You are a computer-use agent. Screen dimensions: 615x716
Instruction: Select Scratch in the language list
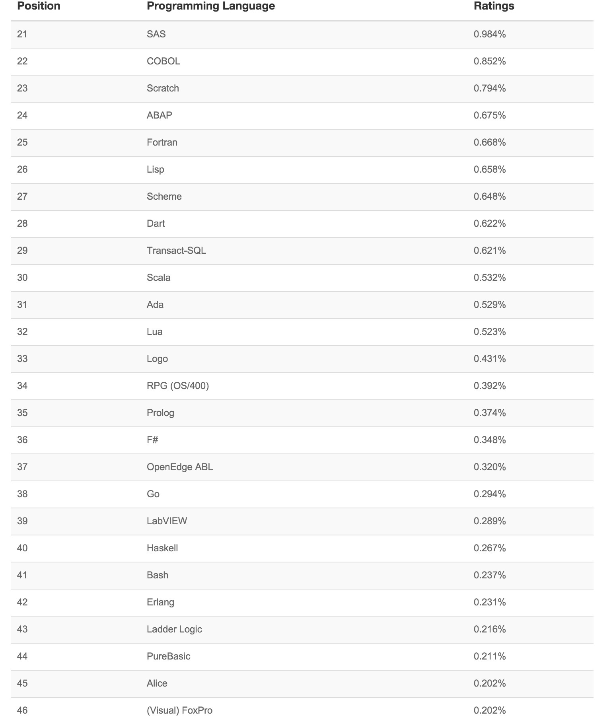click(x=163, y=88)
